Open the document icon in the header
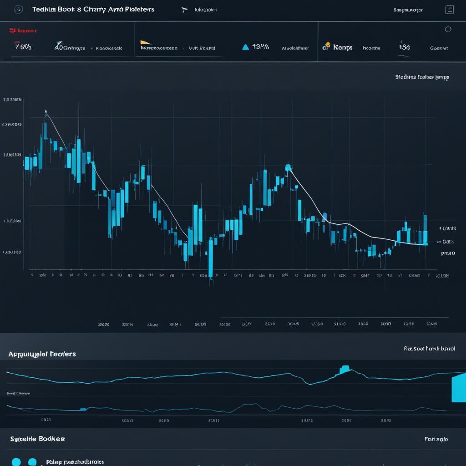 pyautogui.click(x=449, y=10)
